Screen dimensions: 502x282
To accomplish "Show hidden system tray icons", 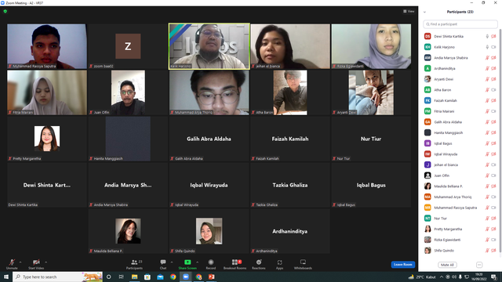I will [x=441, y=277].
